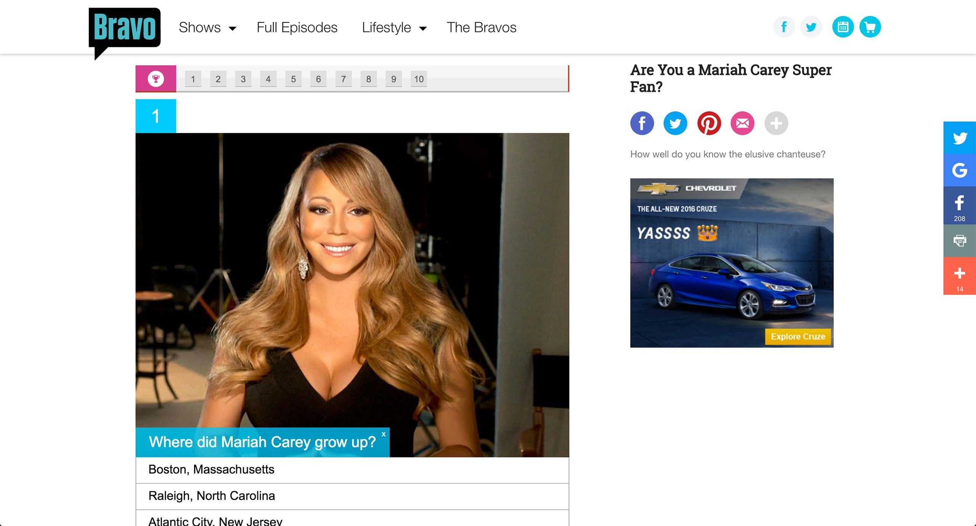Share quiz via Pinterest icon

point(709,123)
